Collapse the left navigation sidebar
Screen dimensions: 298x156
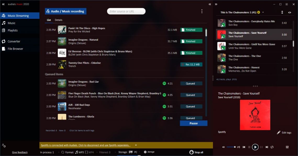click(3, 4)
